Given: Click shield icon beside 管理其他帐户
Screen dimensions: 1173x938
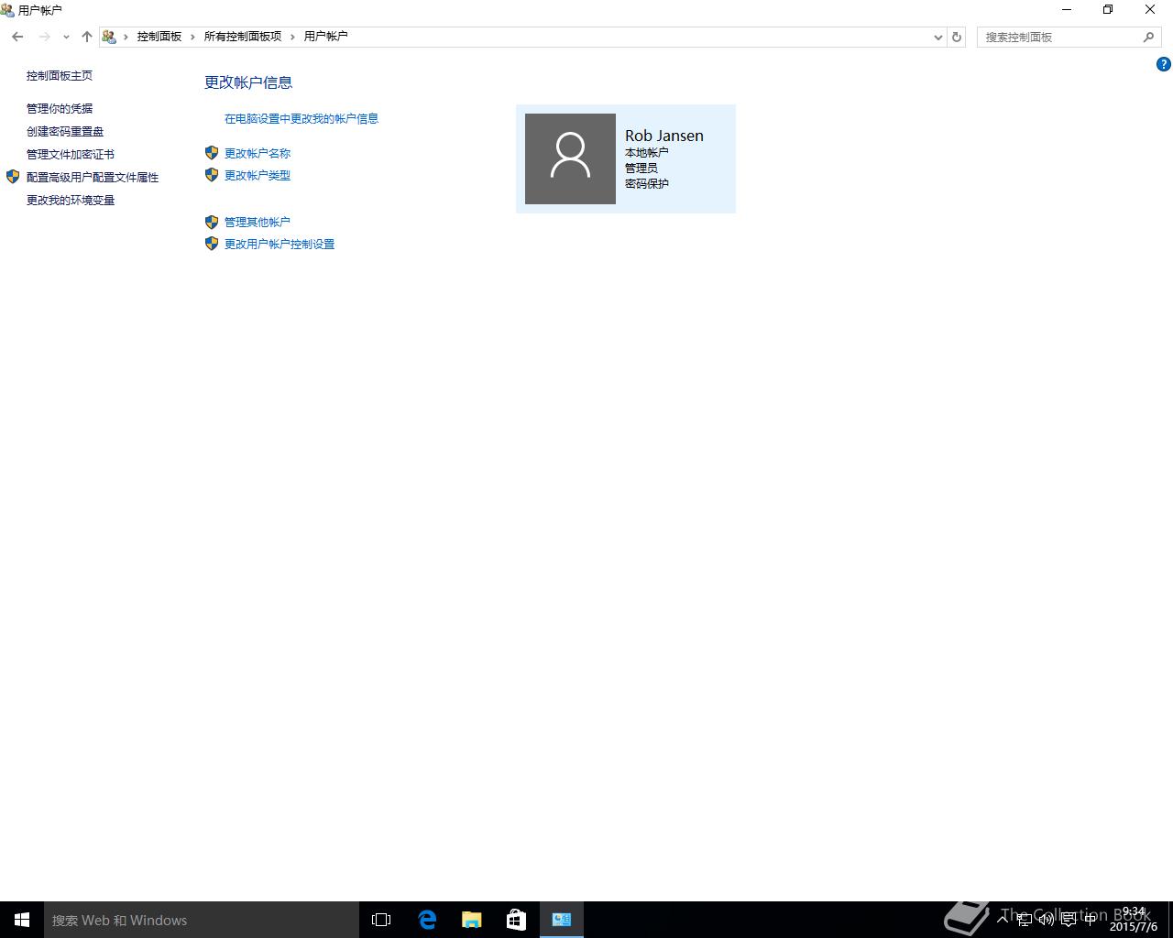Looking at the screenshot, I should (212, 222).
